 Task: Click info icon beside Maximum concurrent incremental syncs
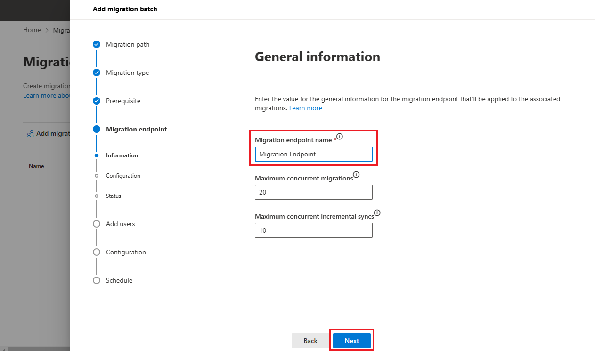pyautogui.click(x=377, y=213)
